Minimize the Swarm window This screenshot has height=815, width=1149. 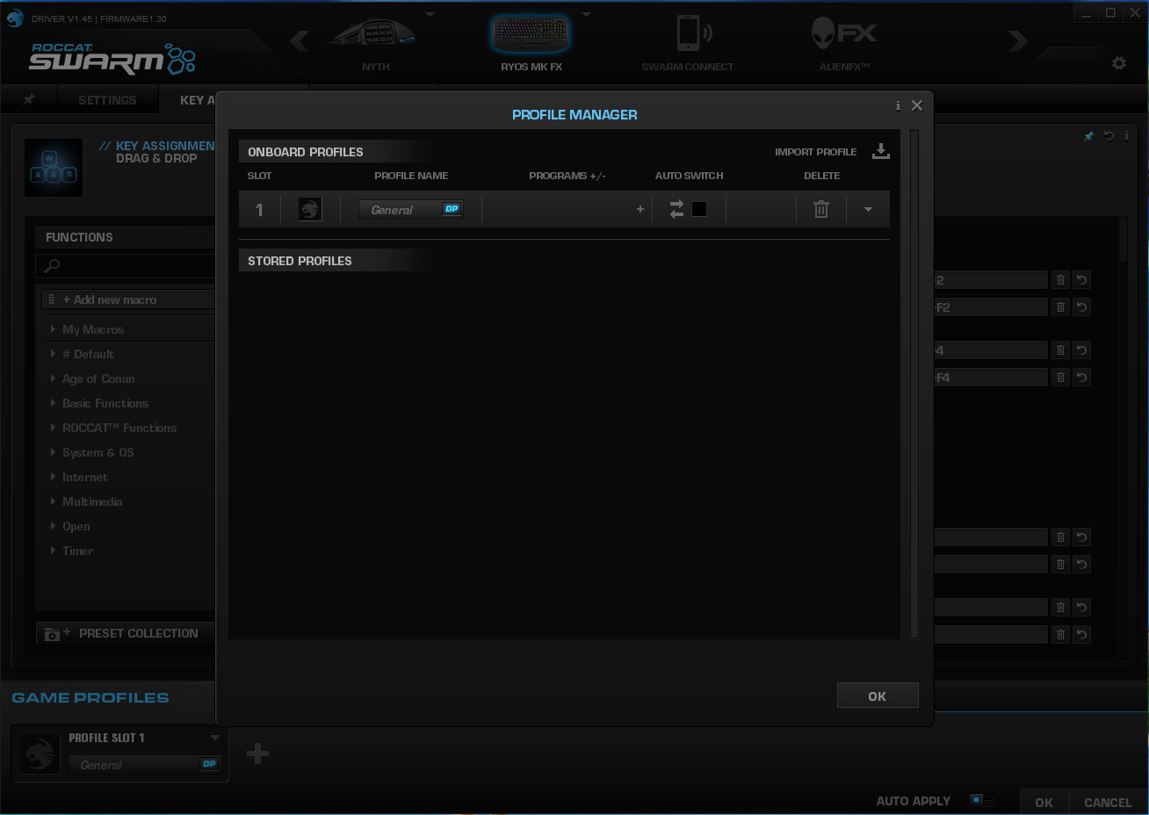(x=1088, y=13)
